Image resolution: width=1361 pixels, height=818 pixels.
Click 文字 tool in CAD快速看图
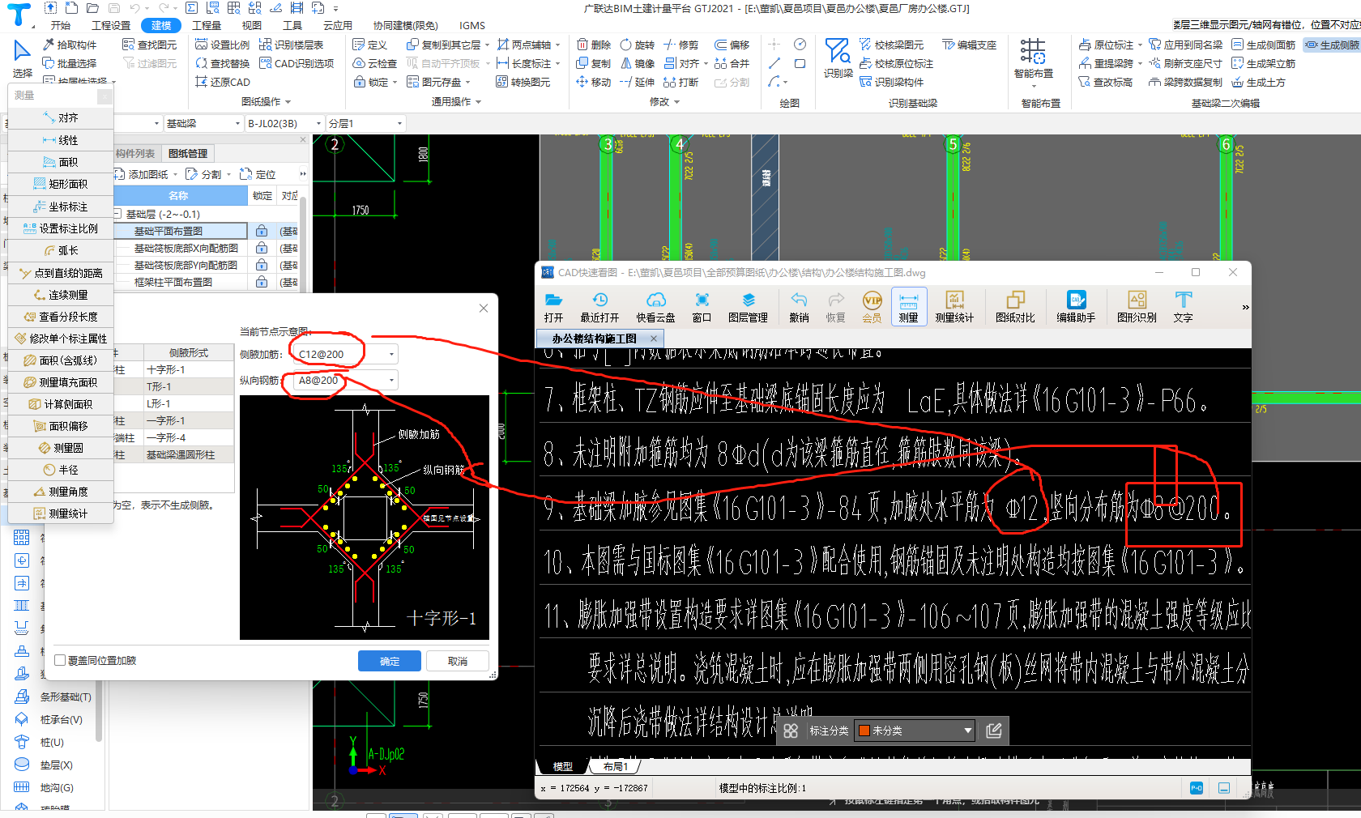1183,308
